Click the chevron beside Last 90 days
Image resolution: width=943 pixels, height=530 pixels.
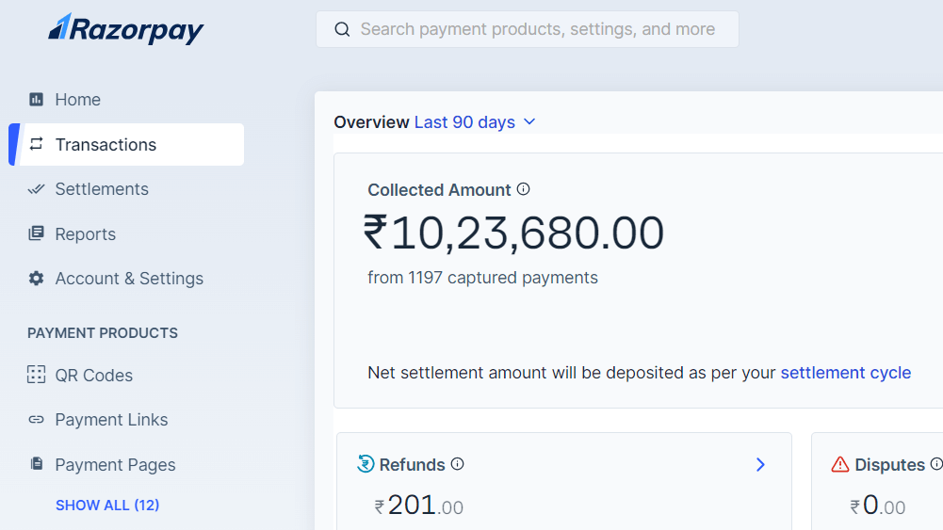click(x=529, y=122)
